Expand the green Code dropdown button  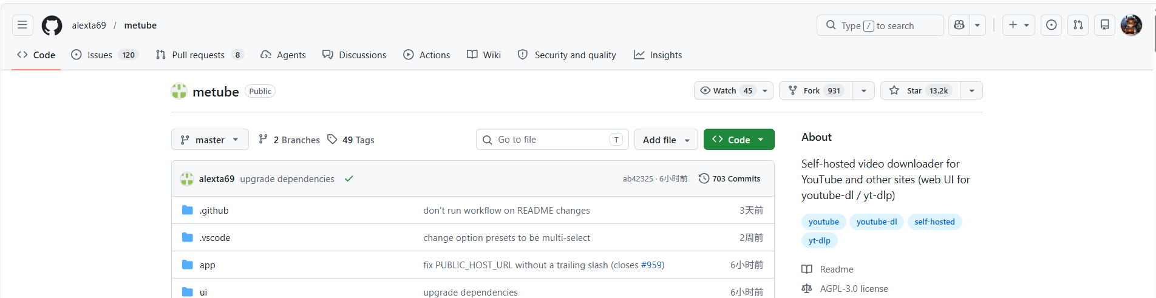(x=738, y=140)
